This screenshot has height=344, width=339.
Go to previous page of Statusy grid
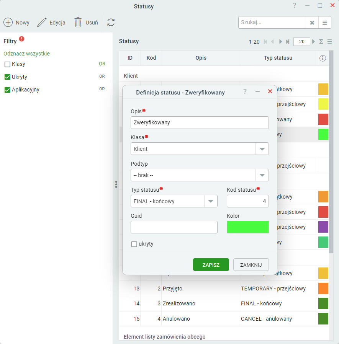[272, 42]
